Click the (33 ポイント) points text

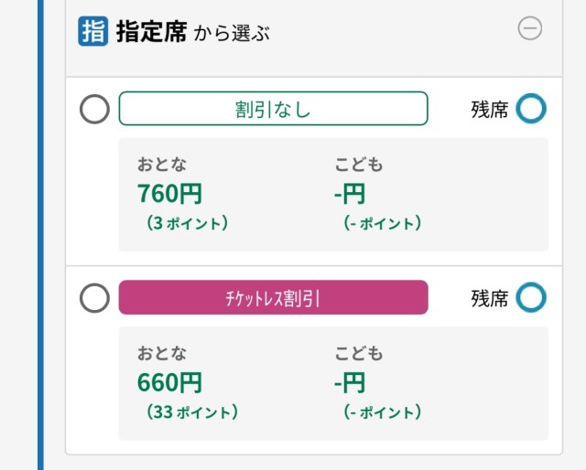pos(191,411)
